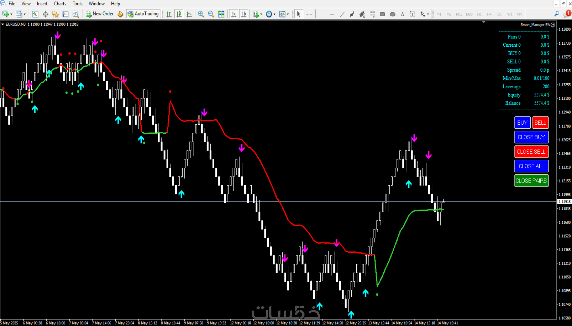Viewport: 572px width, 326px height.
Task: Select the Crosshair tool
Action: click(309, 14)
